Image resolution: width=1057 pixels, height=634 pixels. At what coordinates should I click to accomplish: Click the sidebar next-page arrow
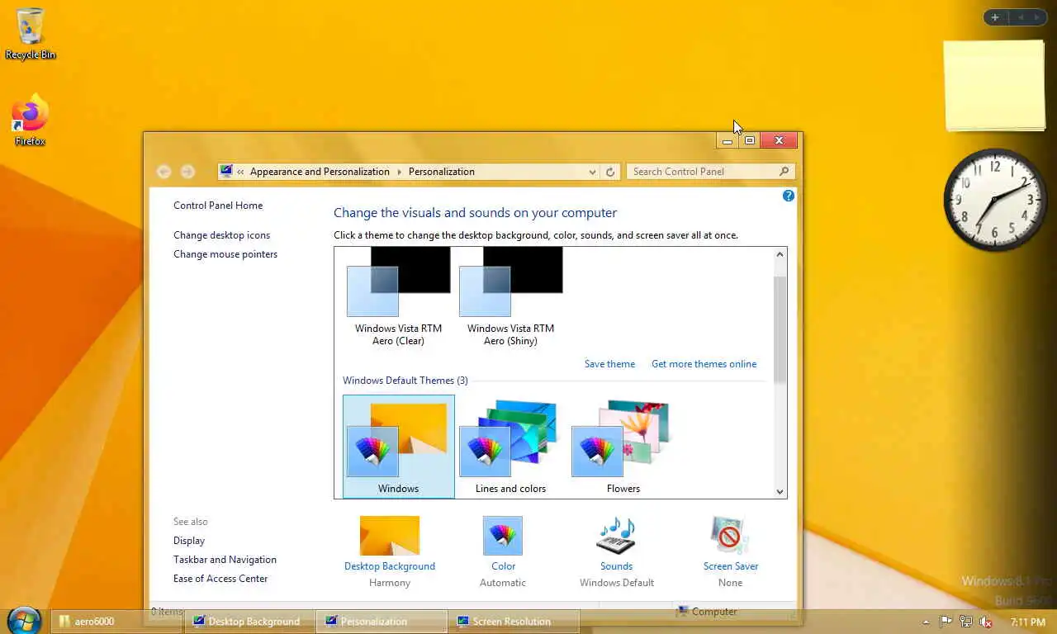pyautogui.click(x=1039, y=17)
